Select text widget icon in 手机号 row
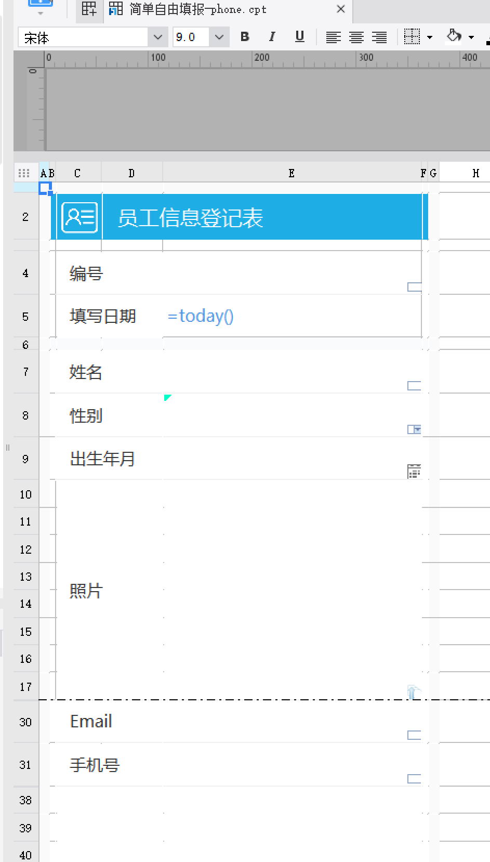The width and height of the screenshot is (490, 862). pos(414,779)
